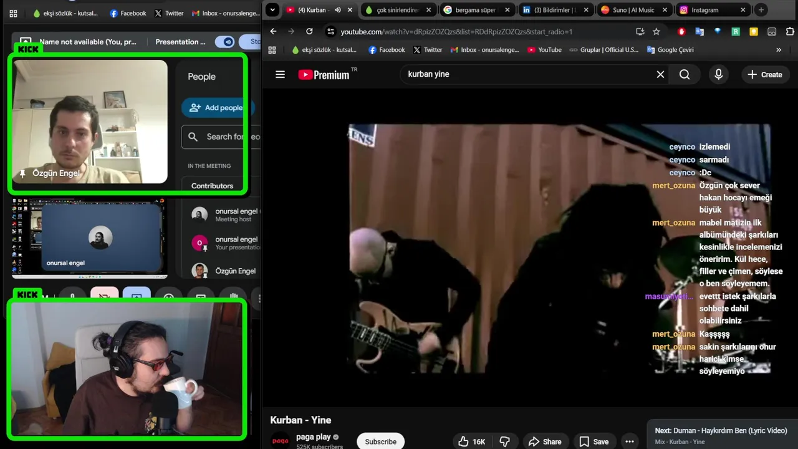Open Twitter bookmark in the left window
Screen dimensions: 798x449
click(169, 13)
